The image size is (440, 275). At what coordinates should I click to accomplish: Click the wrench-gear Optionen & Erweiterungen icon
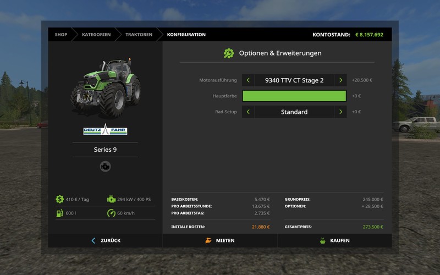tap(228, 53)
